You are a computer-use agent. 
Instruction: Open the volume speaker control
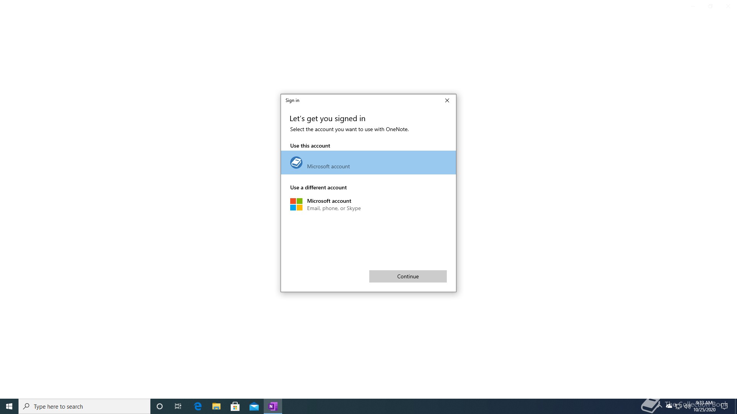tap(687, 406)
